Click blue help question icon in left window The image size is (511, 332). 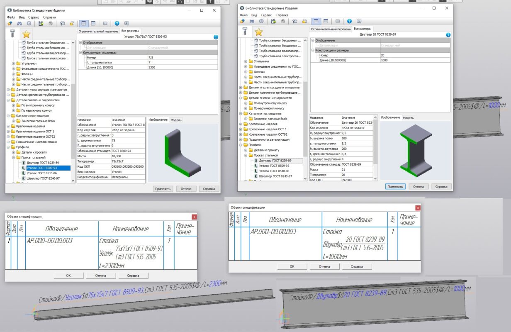click(117, 24)
